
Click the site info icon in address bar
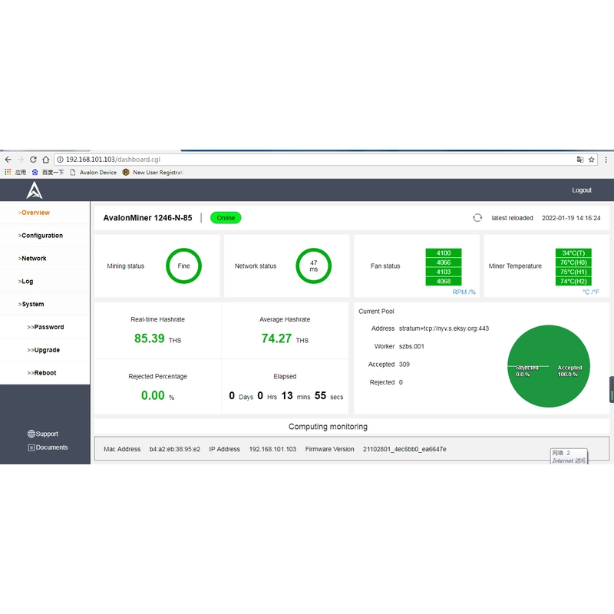tap(61, 160)
